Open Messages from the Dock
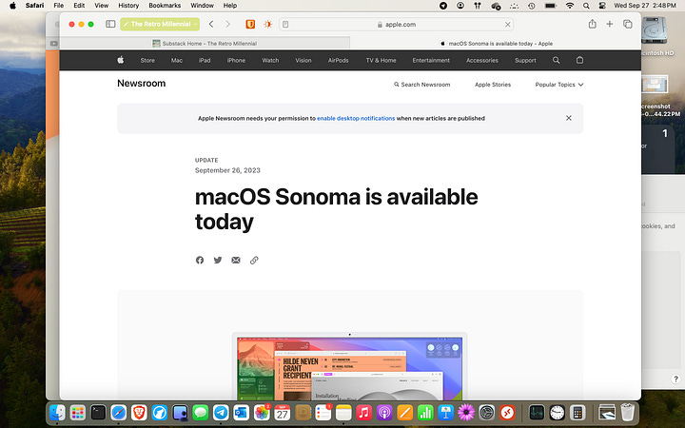Viewport: 685px width, 428px height. click(201, 412)
